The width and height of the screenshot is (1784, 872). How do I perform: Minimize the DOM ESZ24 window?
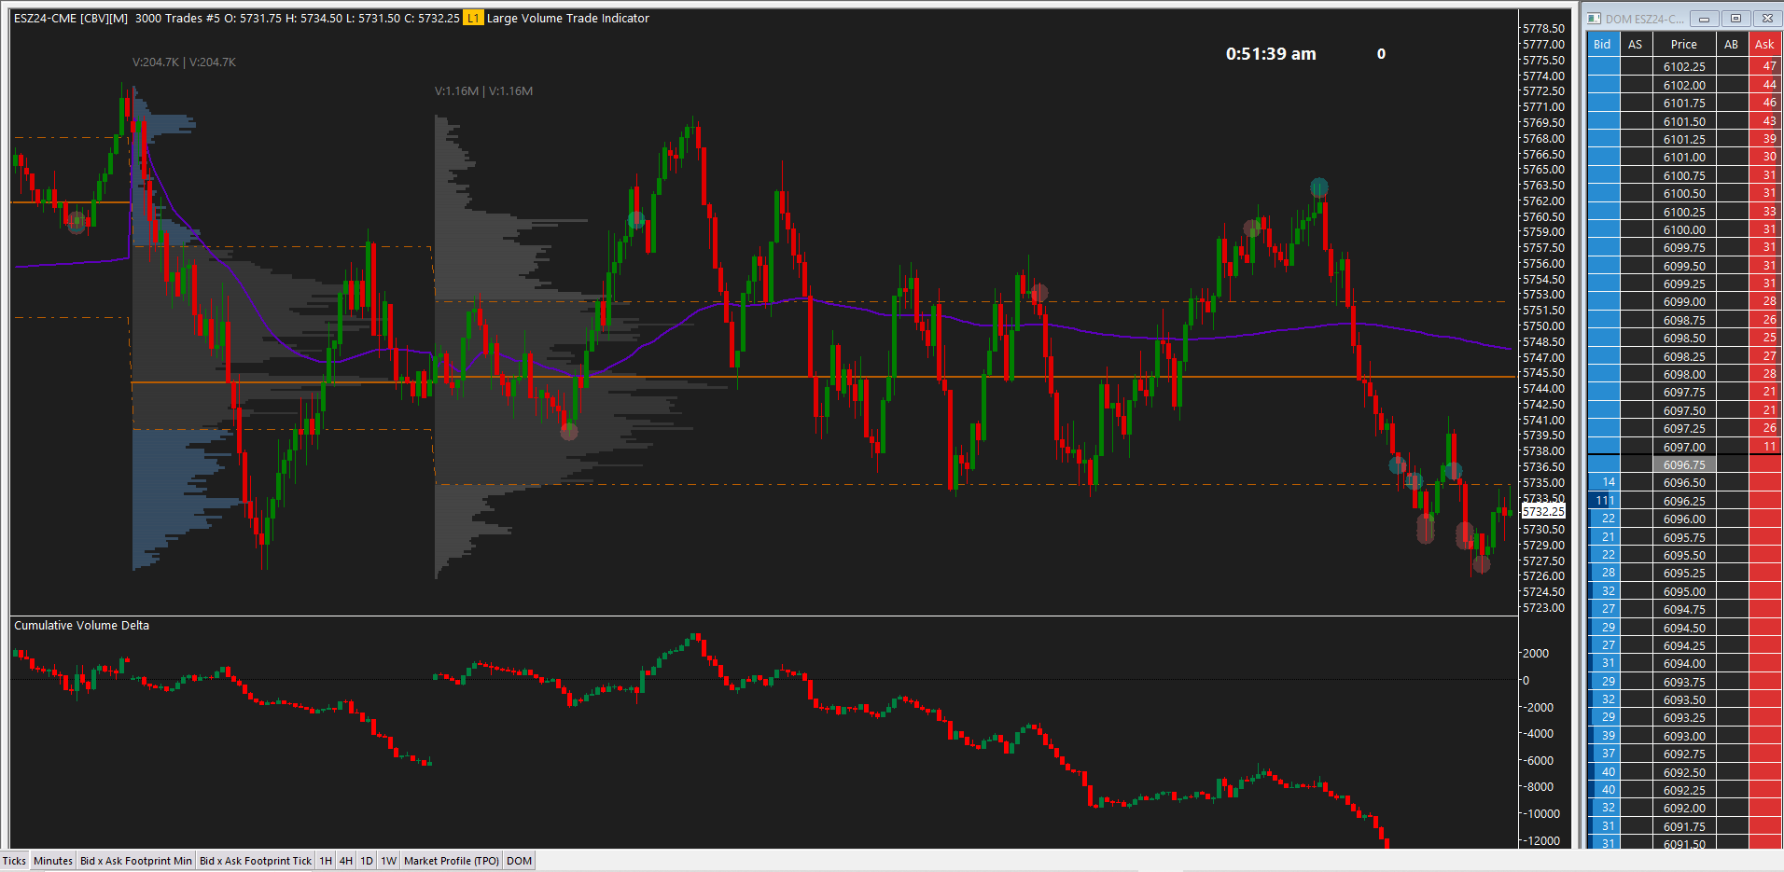tap(1705, 18)
